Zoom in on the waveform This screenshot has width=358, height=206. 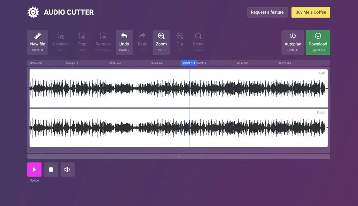[161, 43]
